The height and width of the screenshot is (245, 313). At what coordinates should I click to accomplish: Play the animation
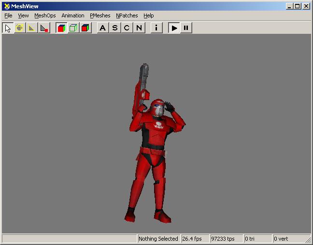(174, 28)
